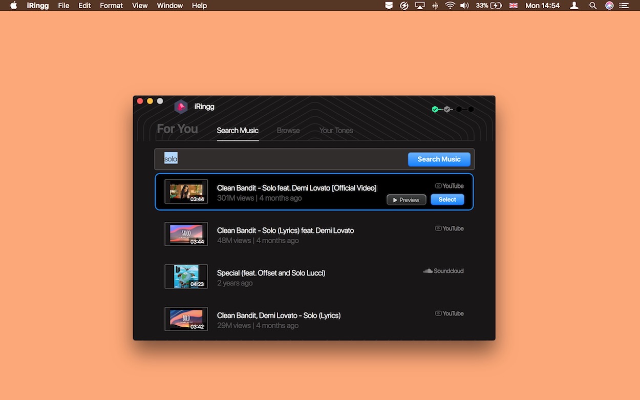Open the Your Tones tab
This screenshot has width=640, height=400.
click(x=336, y=131)
